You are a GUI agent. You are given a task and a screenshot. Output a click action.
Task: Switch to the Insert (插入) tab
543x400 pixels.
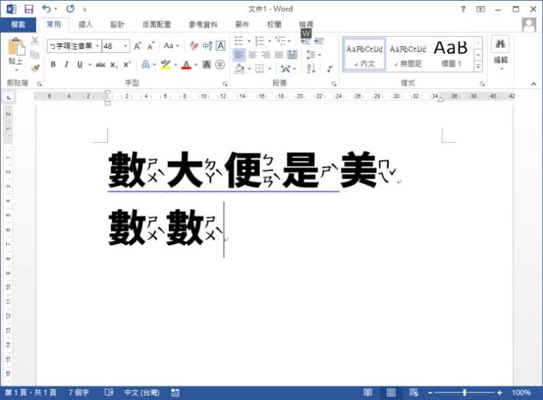pyautogui.click(x=86, y=24)
